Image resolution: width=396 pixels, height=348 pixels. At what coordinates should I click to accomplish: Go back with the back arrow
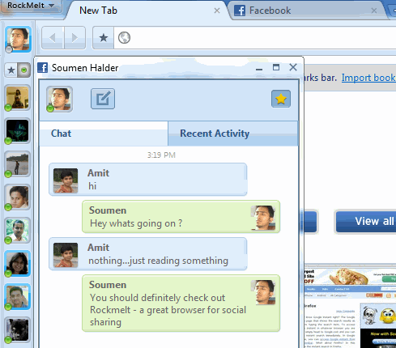point(53,38)
